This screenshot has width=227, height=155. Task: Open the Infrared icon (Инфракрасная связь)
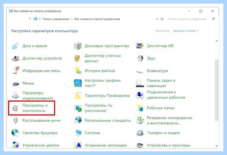click(x=16, y=71)
